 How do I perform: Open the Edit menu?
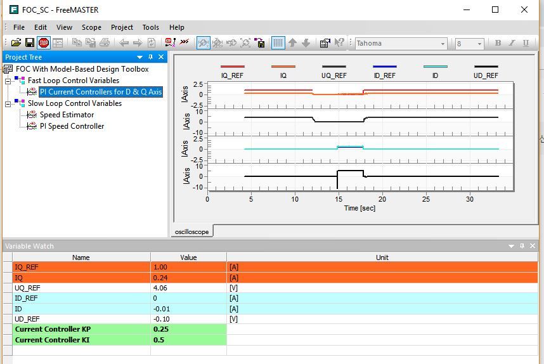coord(40,27)
